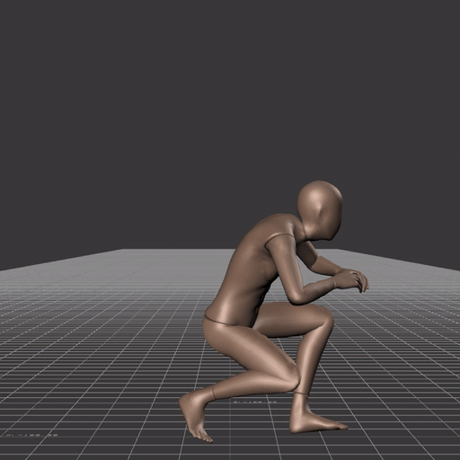Select the mannequin's clasped hands

click(352, 280)
